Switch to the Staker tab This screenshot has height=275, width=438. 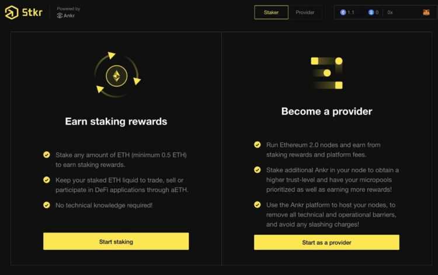tap(271, 12)
